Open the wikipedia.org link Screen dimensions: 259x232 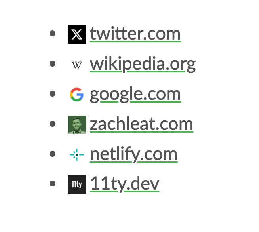[x=143, y=64]
